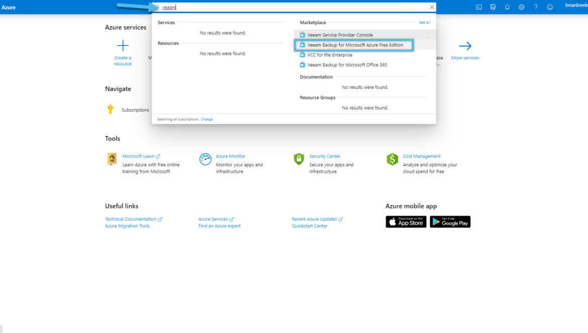Click the Download on the App Store badge

(406, 222)
